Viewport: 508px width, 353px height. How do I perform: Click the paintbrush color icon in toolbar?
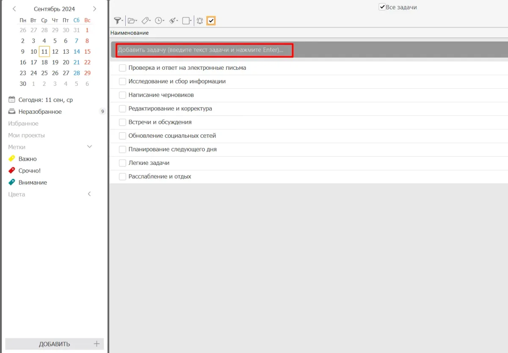click(173, 21)
